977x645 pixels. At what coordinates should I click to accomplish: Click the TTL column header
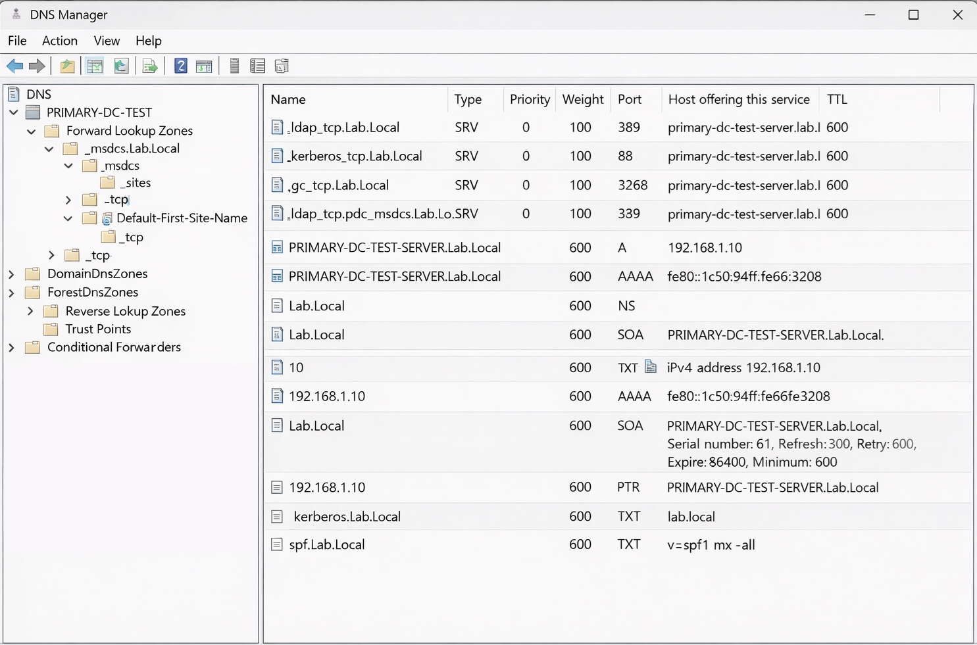pos(837,99)
